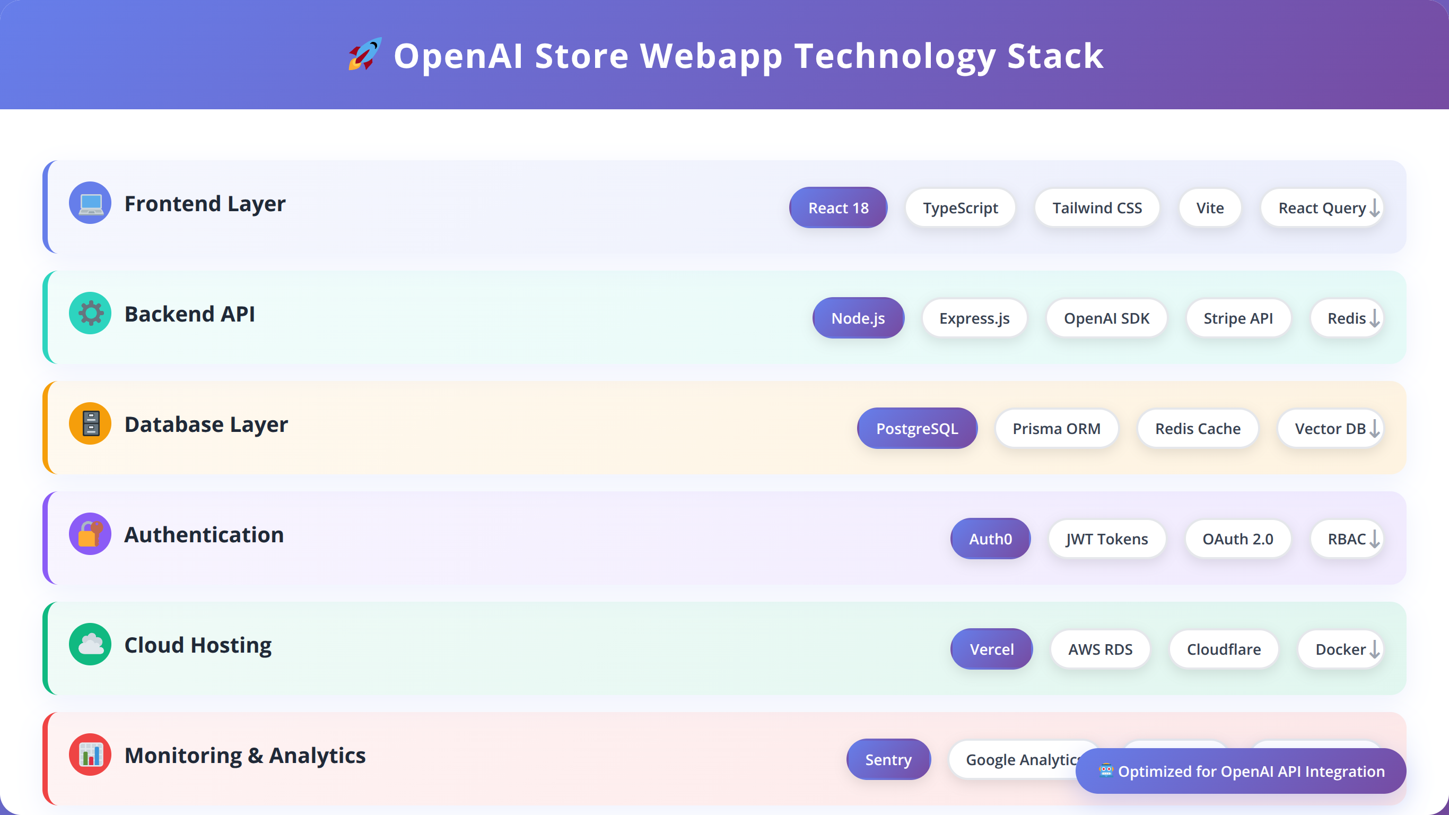
Task: Click the Optimized for OpenAI API Integration badge
Action: (1241, 770)
